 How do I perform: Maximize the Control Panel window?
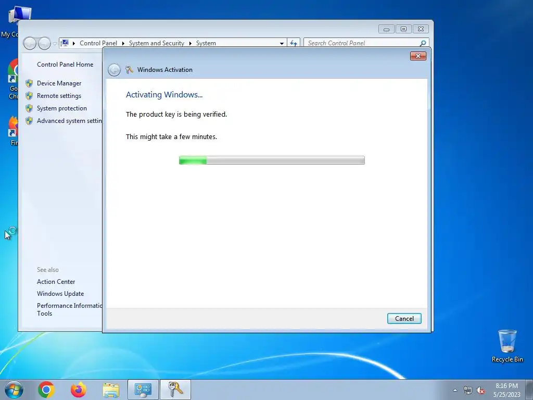(x=403, y=29)
